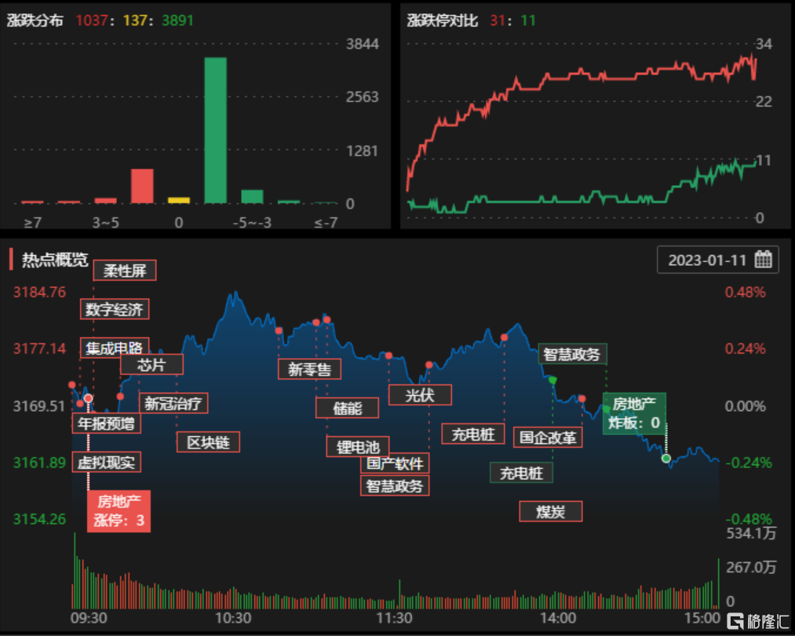Image resolution: width=795 pixels, height=636 pixels.
Task: Click the red 充电桩 tag
Action: pyautogui.click(x=473, y=434)
